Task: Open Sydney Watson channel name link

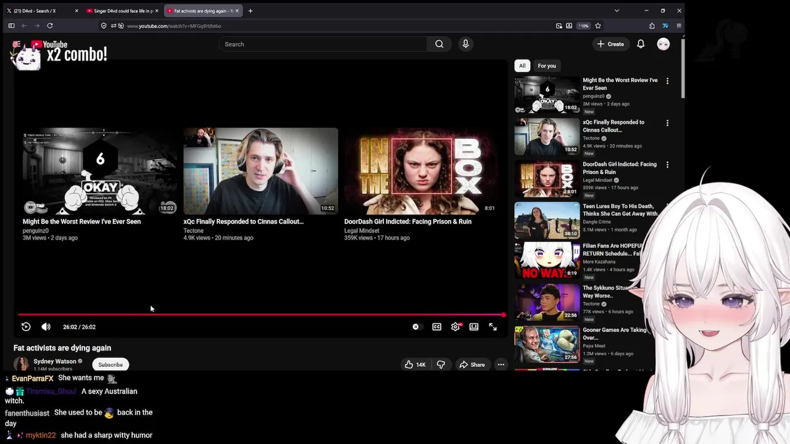Action: pos(55,361)
